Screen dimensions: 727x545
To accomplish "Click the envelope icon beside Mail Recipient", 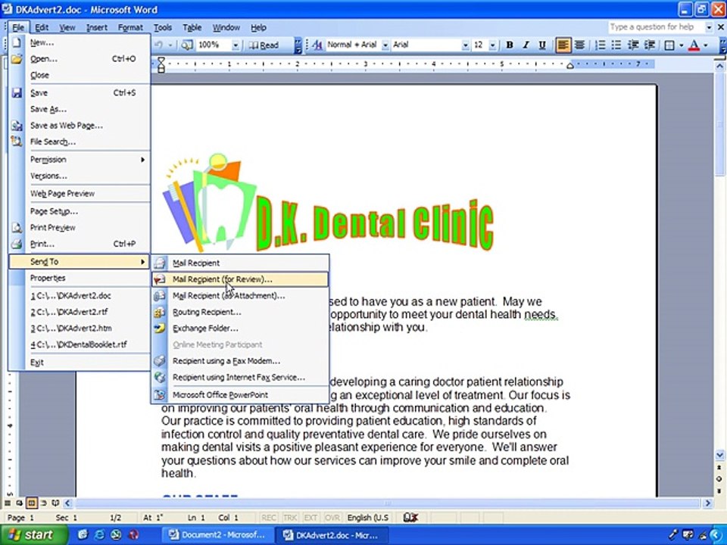I will pos(160,263).
